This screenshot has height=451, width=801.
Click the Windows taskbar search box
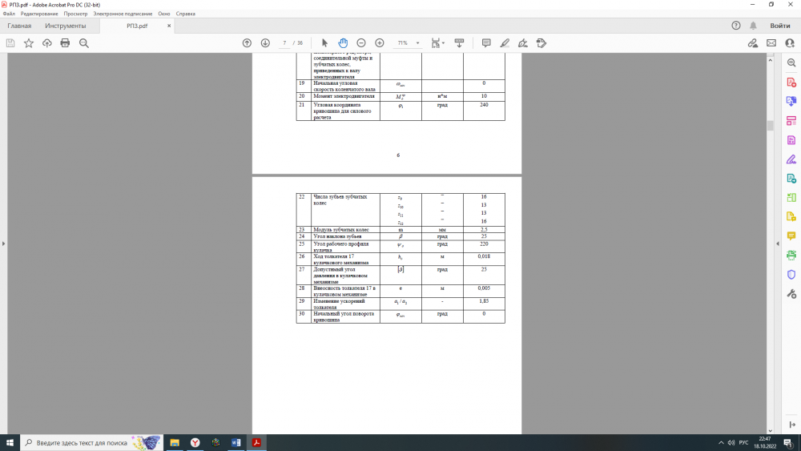[92, 443]
